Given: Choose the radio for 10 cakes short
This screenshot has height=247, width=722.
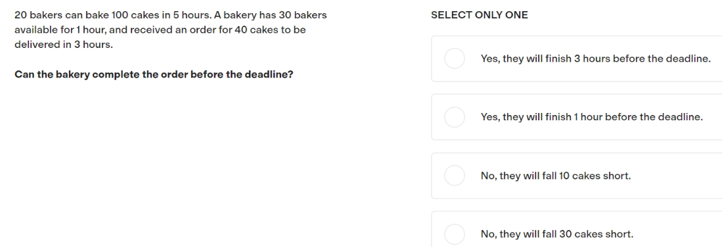Looking at the screenshot, I should coord(455,175).
